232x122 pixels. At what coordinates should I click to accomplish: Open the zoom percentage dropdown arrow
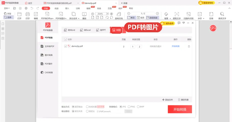[x=108, y=14]
